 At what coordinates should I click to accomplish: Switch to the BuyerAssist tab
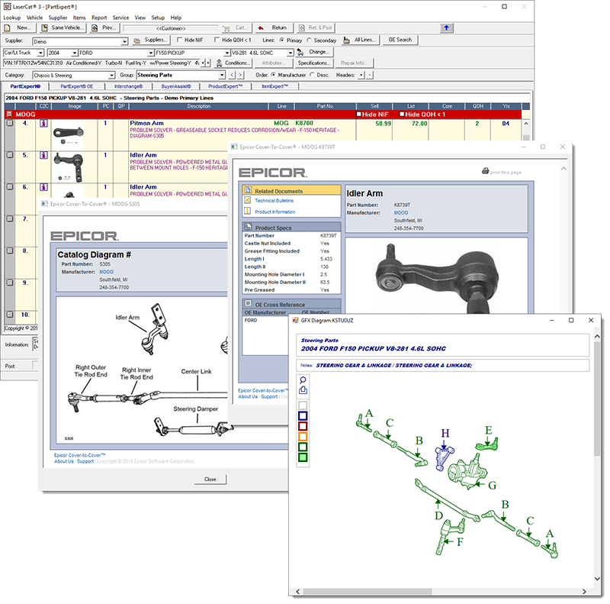[176, 86]
